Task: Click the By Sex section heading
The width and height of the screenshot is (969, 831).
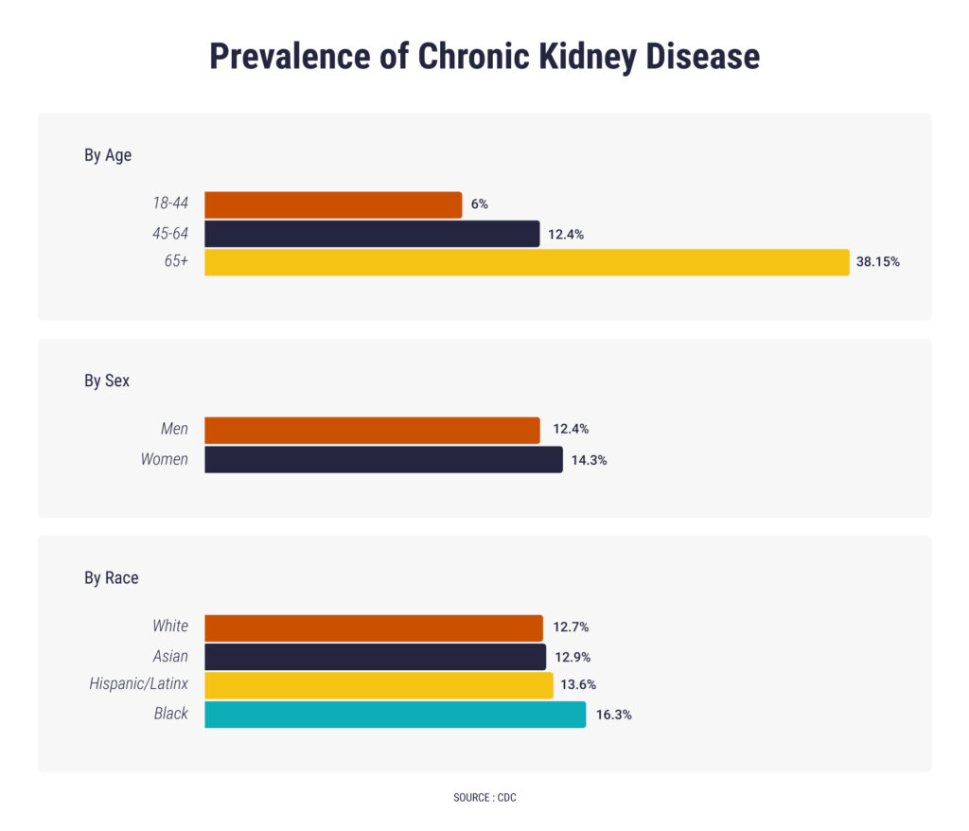Action: 107,380
